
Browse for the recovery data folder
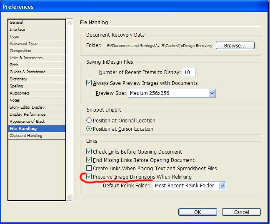[x=235, y=45]
